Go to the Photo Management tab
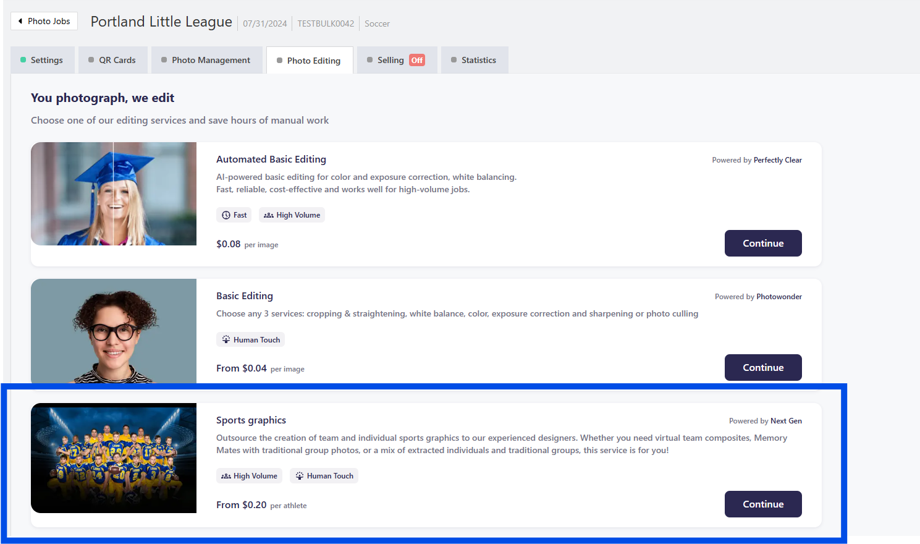920x544 pixels. 207,60
